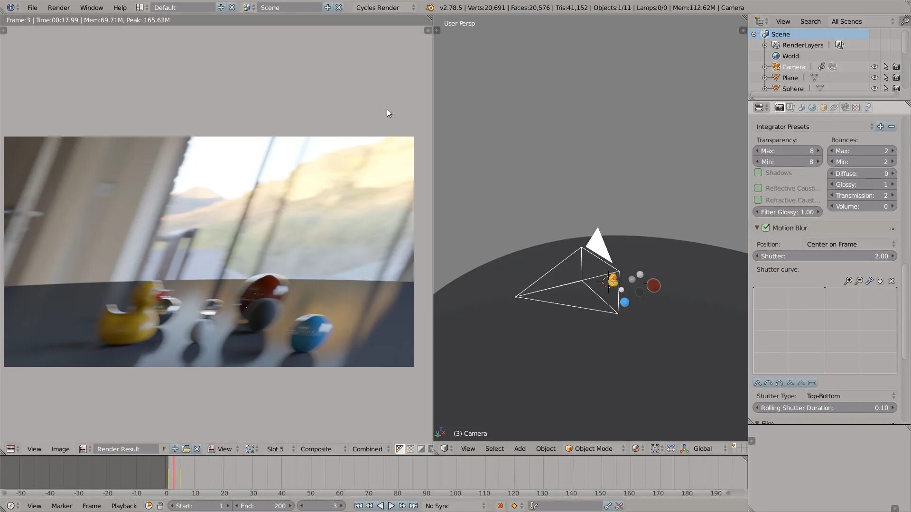
Task: Open the Texture properties tab icon
Action: 856,108
